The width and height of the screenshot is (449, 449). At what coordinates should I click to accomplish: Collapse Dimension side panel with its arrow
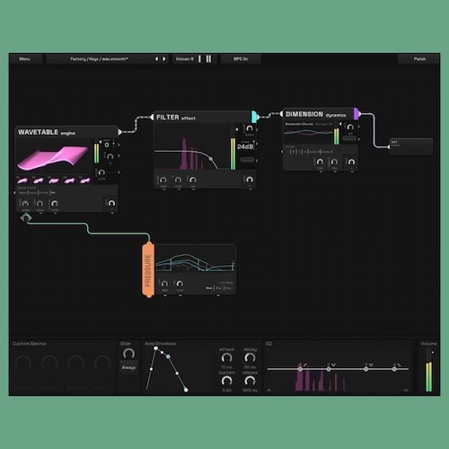click(340, 124)
